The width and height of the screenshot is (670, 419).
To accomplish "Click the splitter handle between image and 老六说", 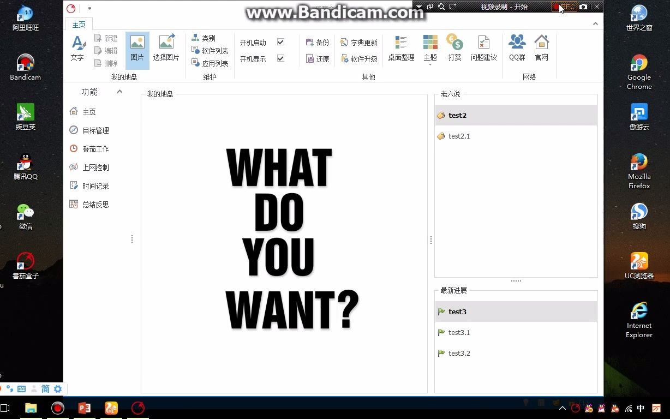I will tap(431, 240).
